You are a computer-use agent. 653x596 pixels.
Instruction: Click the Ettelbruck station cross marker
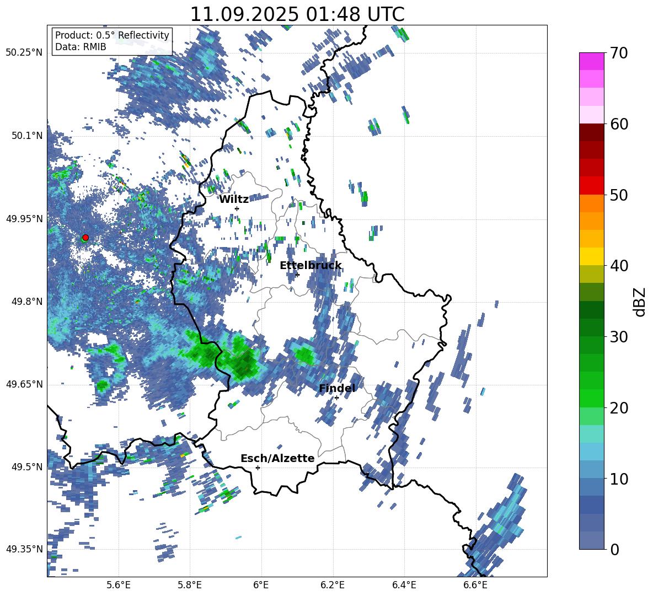coord(297,275)
